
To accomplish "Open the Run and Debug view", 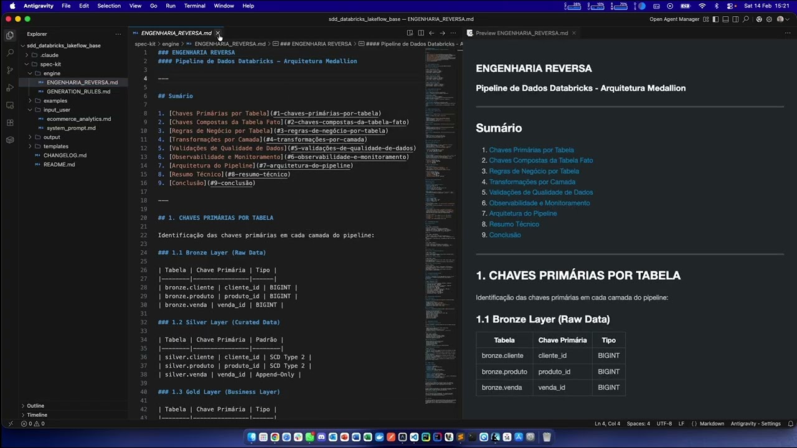I will pyautogui.click(x=9, y=88).
